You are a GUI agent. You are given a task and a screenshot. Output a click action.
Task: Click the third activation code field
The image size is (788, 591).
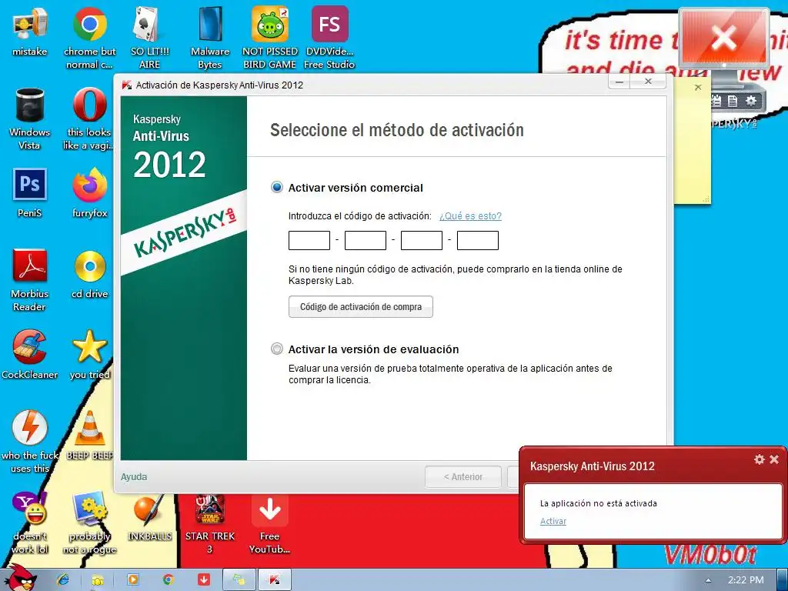click(x=422, y=240)
